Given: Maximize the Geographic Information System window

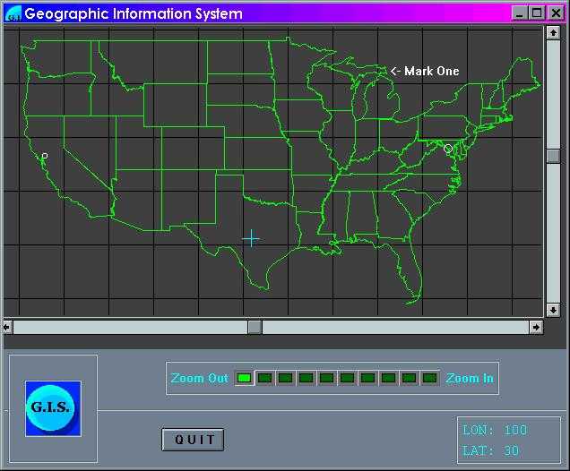Looking at the screenshot, I should (537, 13).
